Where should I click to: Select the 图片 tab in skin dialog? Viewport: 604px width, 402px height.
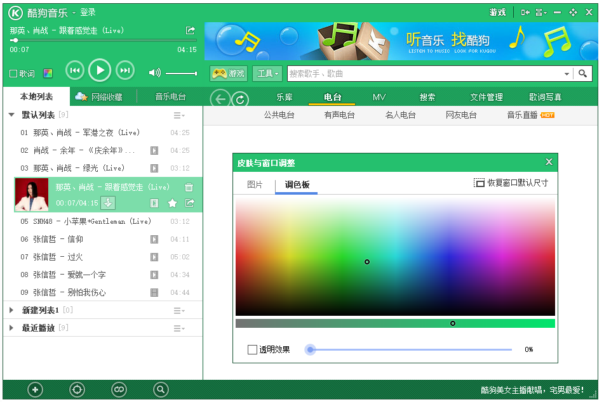coord(254,185)
